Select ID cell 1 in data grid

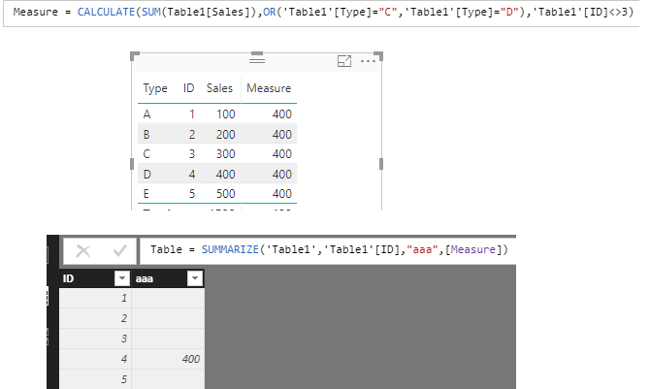(x=95, y=298)
